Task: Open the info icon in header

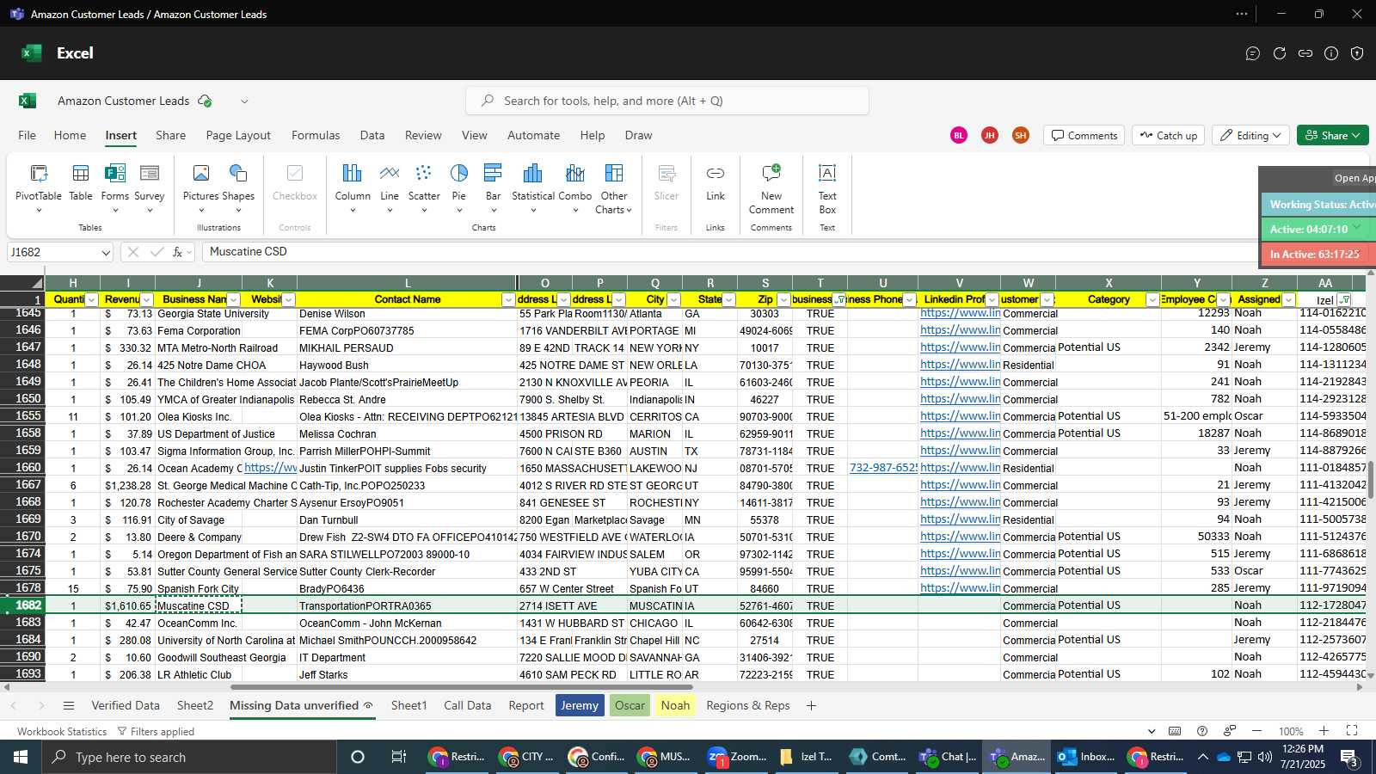Action: pyautogui.click(x=1331, y=53)
